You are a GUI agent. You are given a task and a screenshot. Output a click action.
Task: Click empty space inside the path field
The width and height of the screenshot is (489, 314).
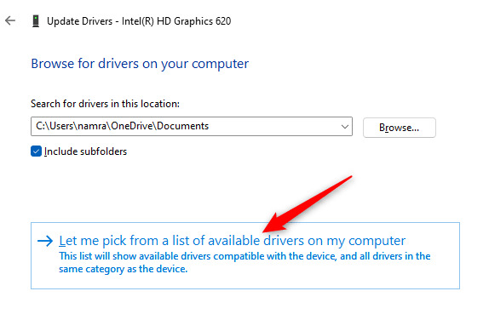coord(274,127)
